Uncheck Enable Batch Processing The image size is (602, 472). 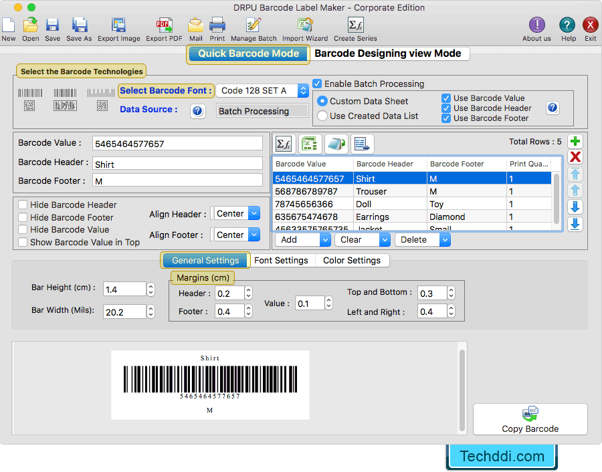tap(317, 84)
